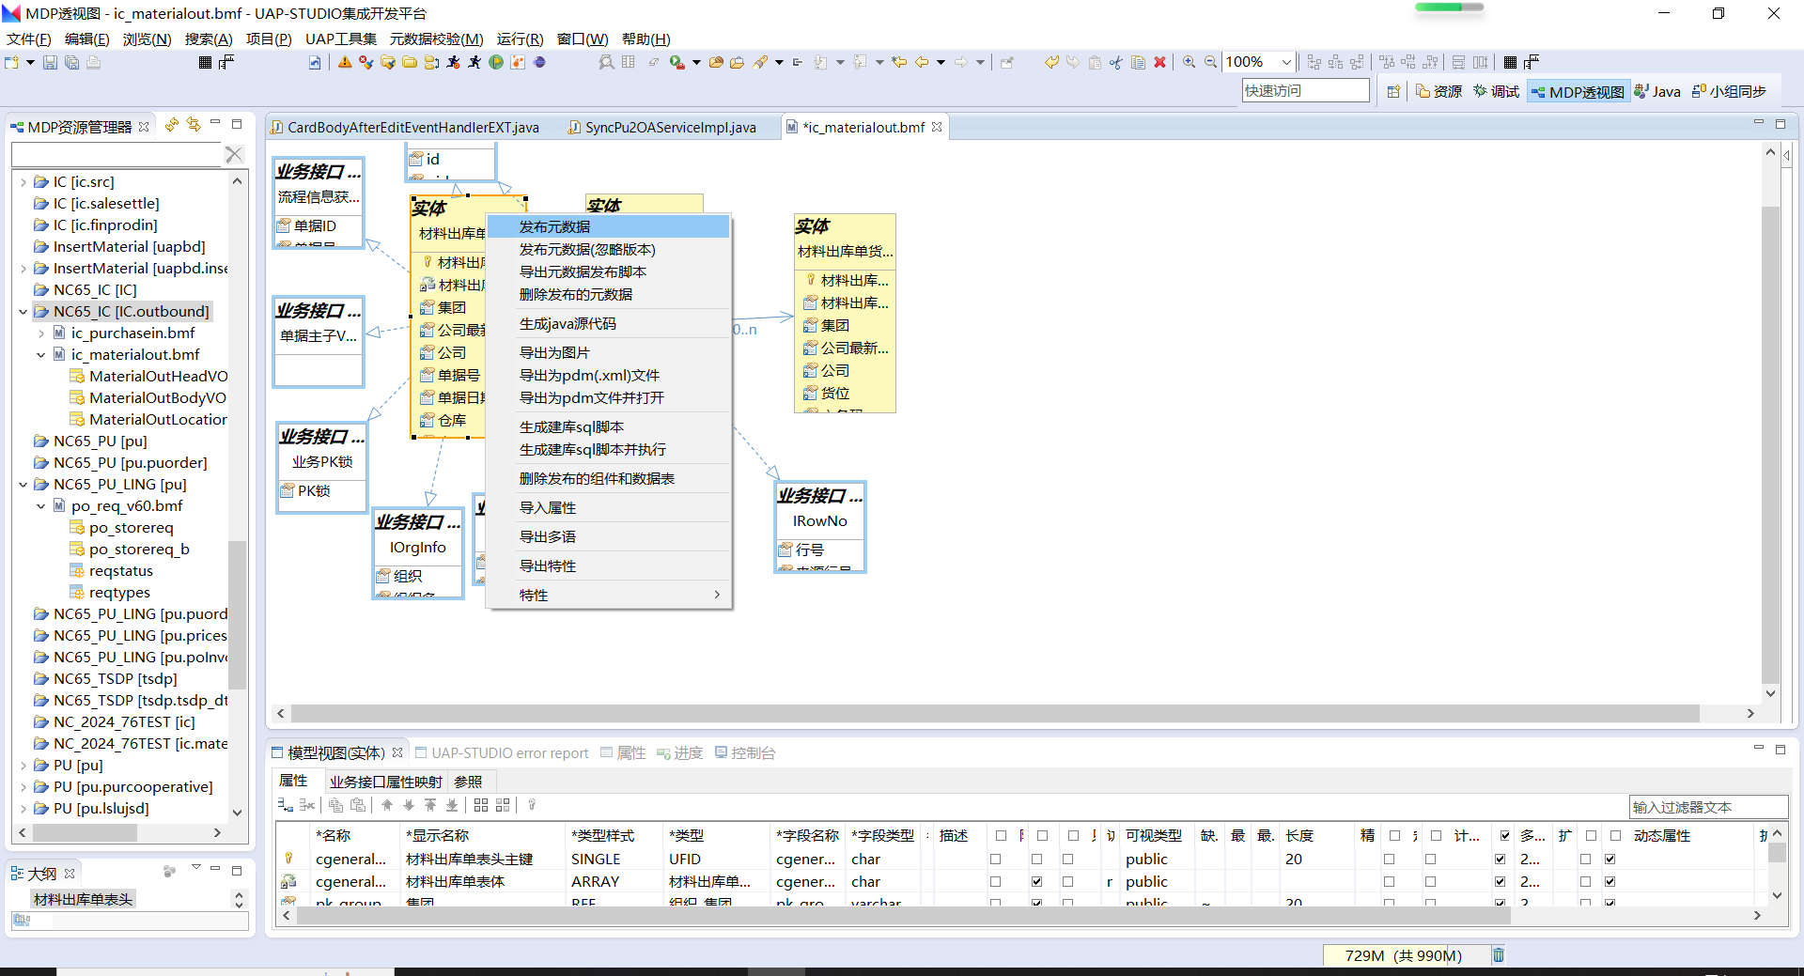Screen dimensions: 1804x976
Task: Click the back navigation yellow arrow
Action: point(922,62)
